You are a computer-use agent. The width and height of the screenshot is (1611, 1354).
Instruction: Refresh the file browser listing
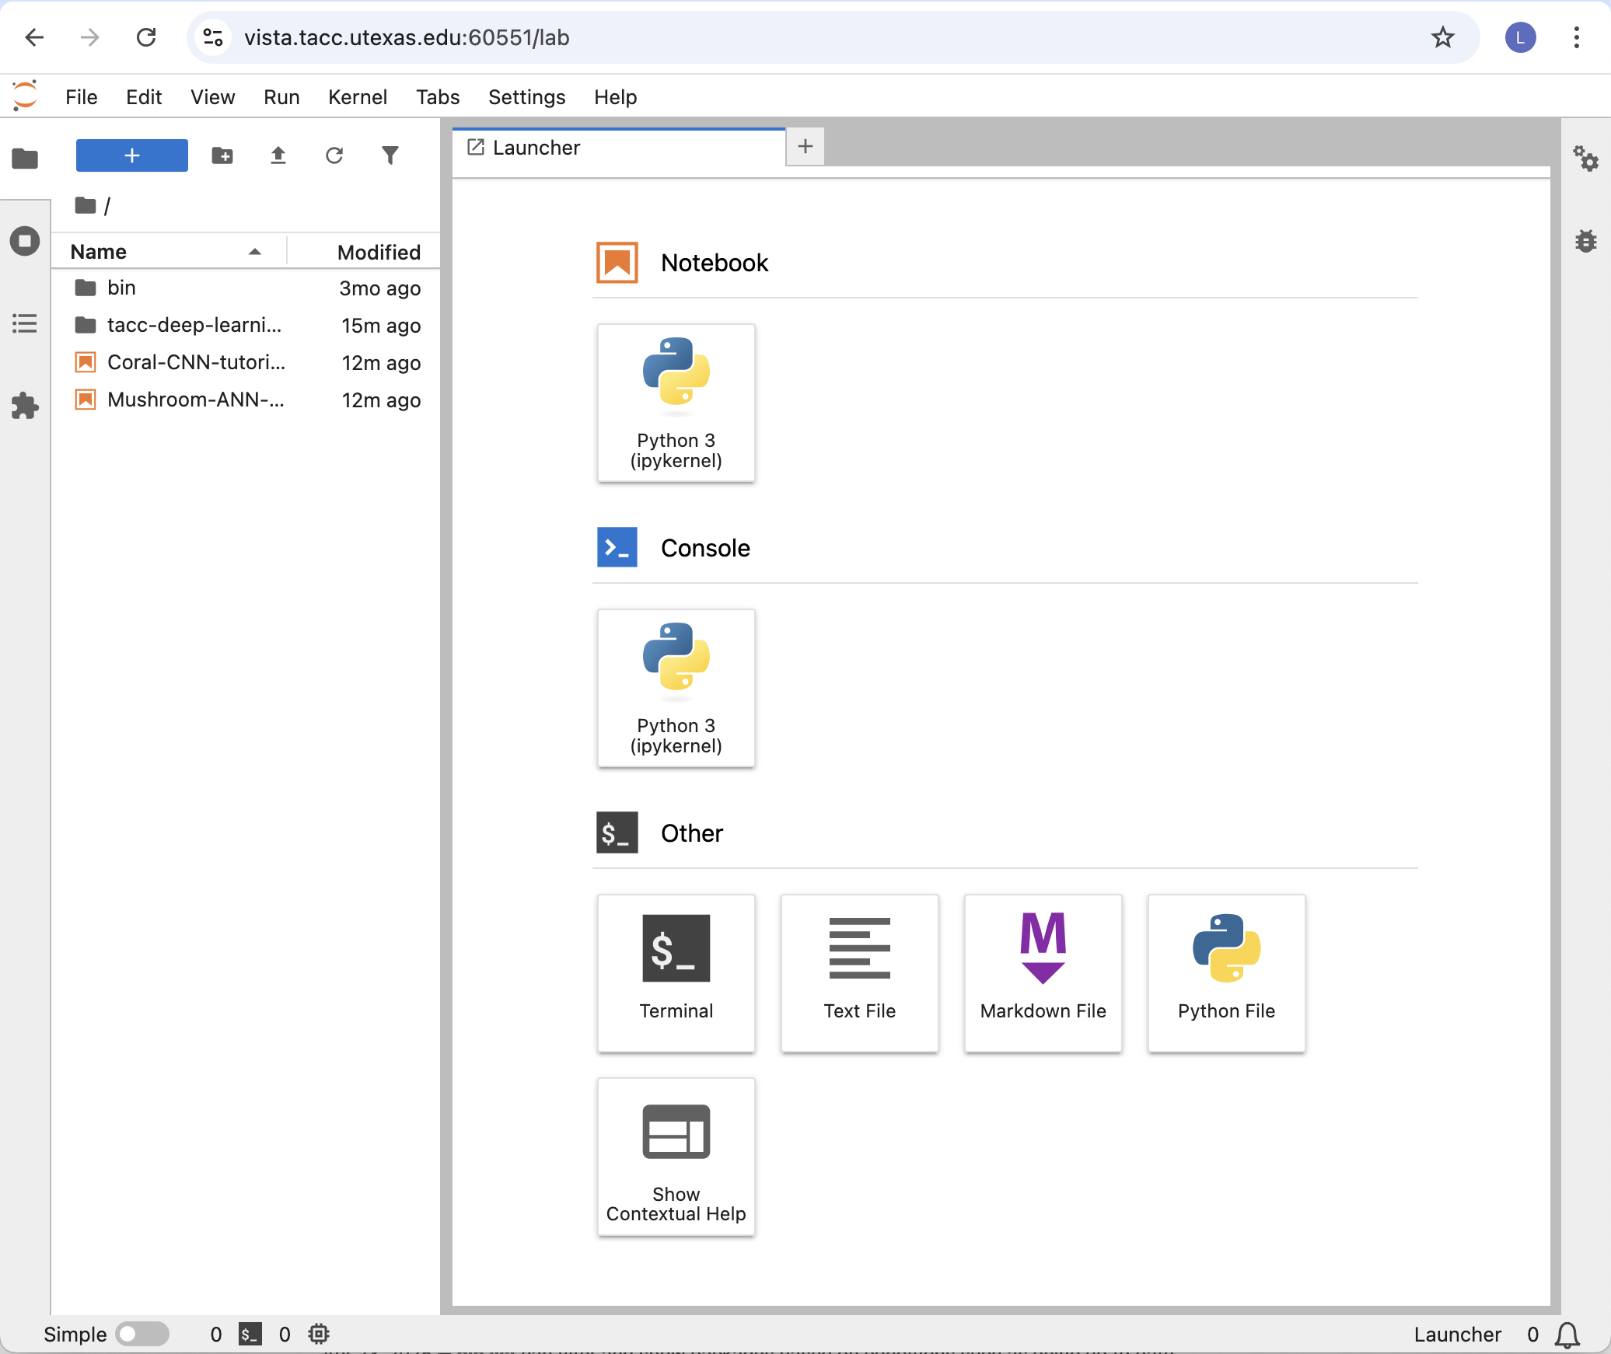pos(334,155)
